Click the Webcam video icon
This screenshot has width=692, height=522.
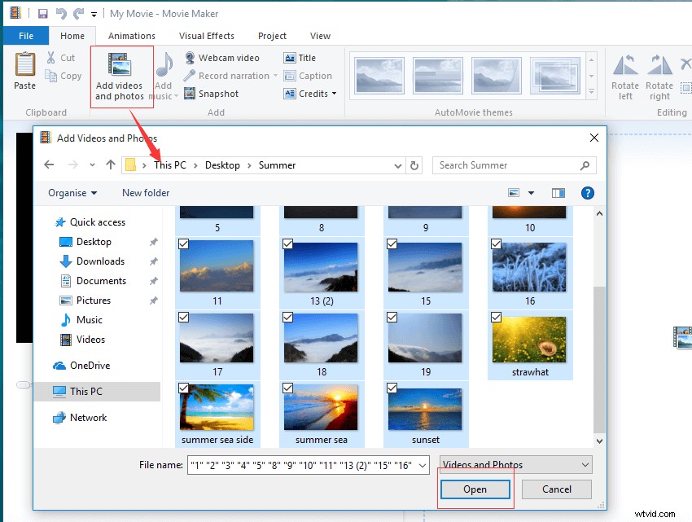pyautogui.click(x=189, y=57)
